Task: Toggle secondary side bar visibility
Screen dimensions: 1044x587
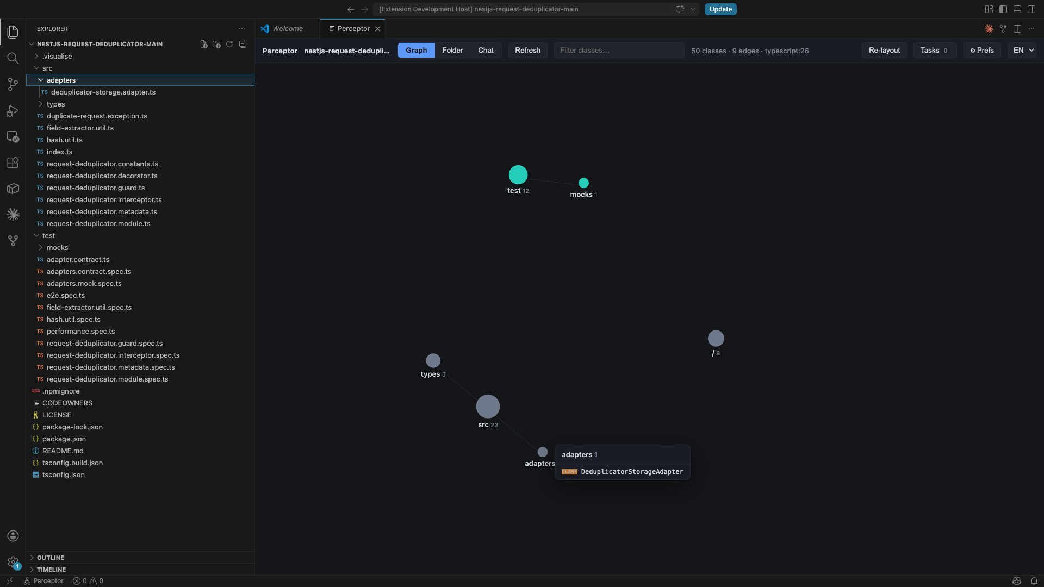Action: coord(1031,9)
